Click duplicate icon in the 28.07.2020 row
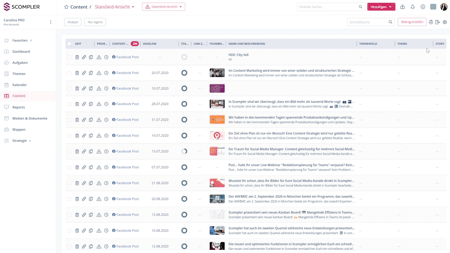Image resolution: width=450 pixels, height=253 pixels. 91,104
